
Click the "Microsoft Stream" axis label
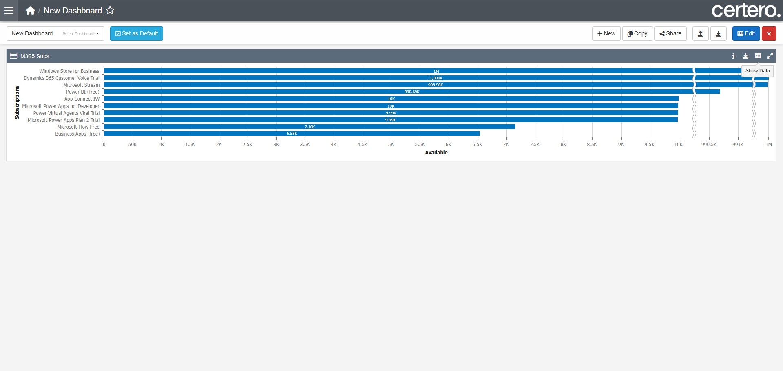click(82, 85)
